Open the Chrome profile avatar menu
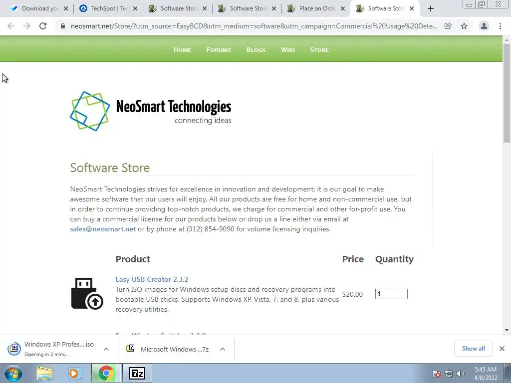 coord(484,26)
